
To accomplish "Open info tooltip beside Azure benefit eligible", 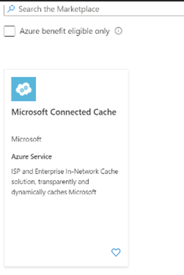I will click(119, 31).
